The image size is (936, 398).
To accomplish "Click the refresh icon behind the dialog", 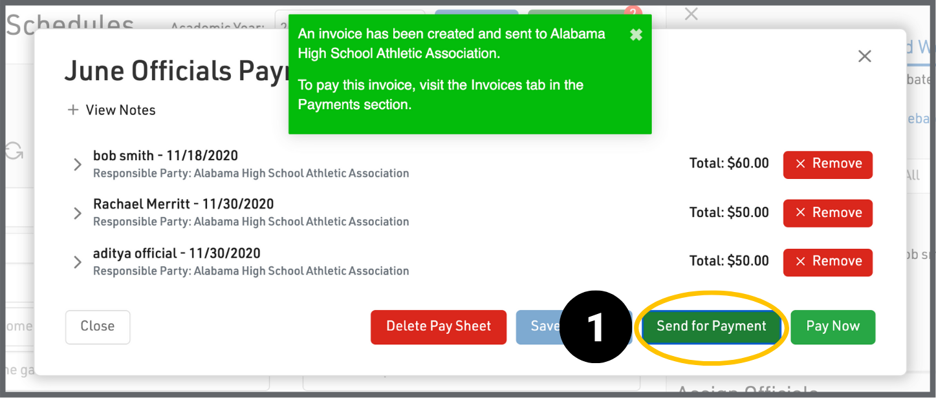I will click(14, 152).
